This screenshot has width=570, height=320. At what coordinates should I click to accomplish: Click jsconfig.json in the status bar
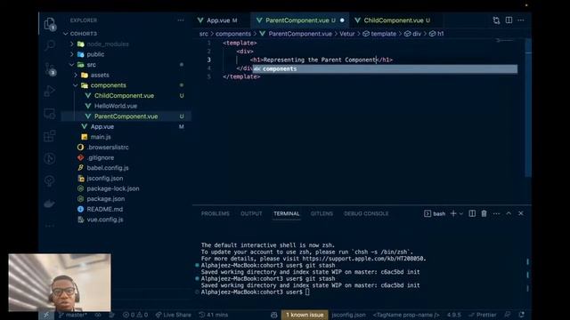click(348, 315)
